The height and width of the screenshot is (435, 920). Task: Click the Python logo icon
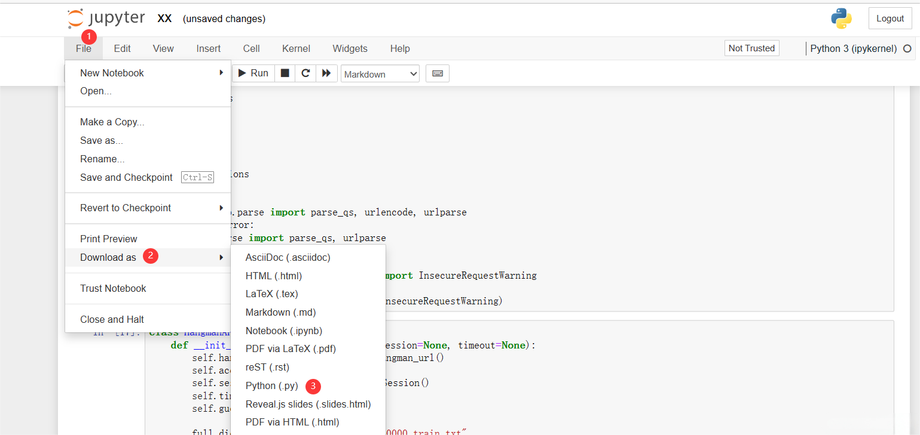pos(841,18)
